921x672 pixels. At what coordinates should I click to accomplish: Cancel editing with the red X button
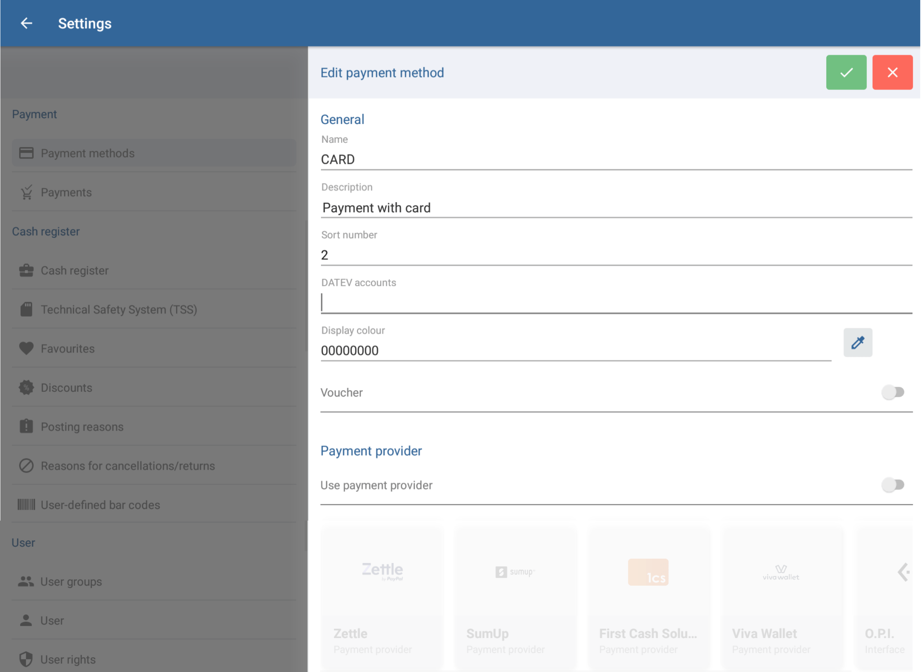(x=893, y=72)
